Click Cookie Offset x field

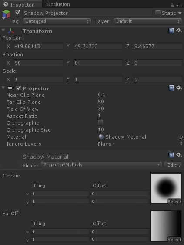pos(120,194)
